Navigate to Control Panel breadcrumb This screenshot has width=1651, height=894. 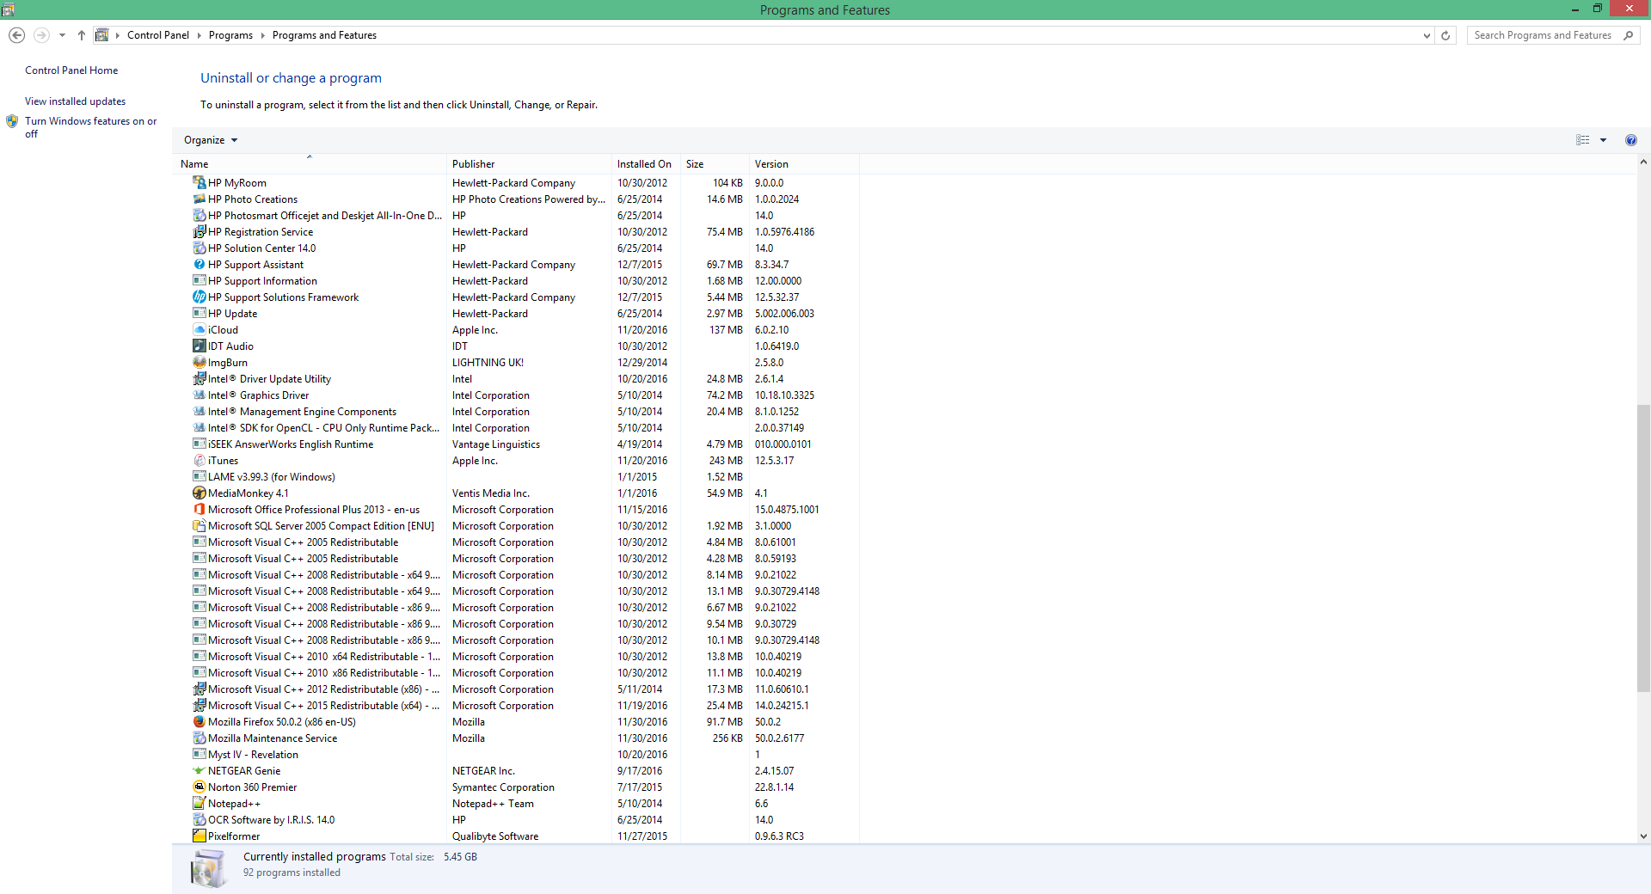(x=158, y=35)
